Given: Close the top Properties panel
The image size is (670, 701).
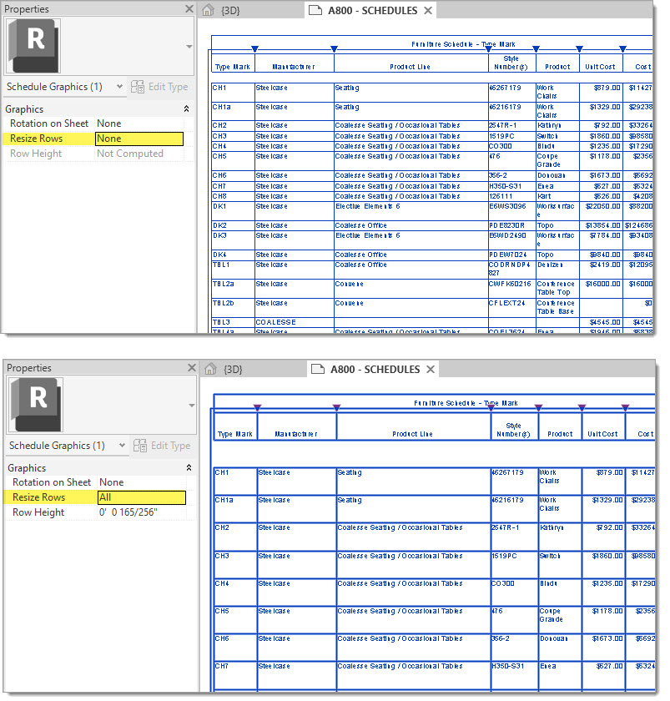Looking at the screenshot, I should click(x=189, y=9).
